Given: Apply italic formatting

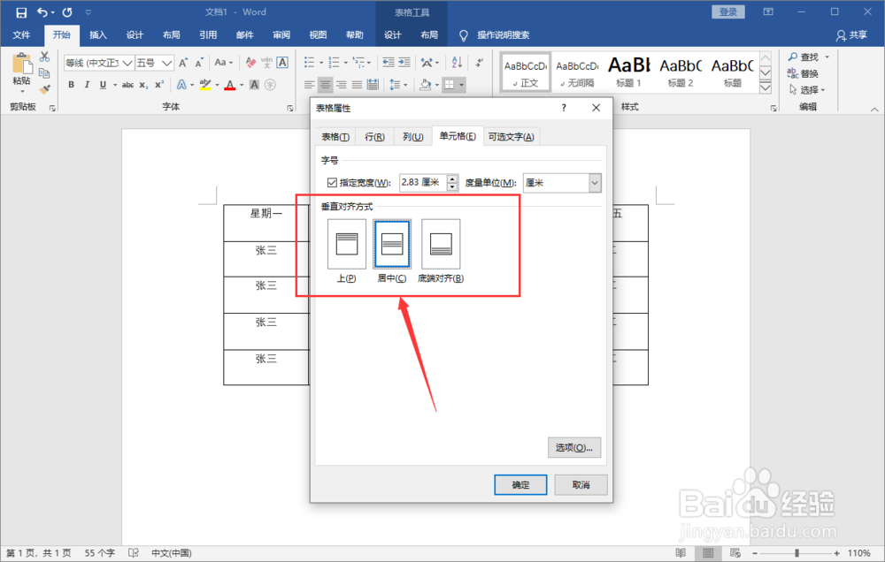Looking at the screenshot, I should 88,84.
